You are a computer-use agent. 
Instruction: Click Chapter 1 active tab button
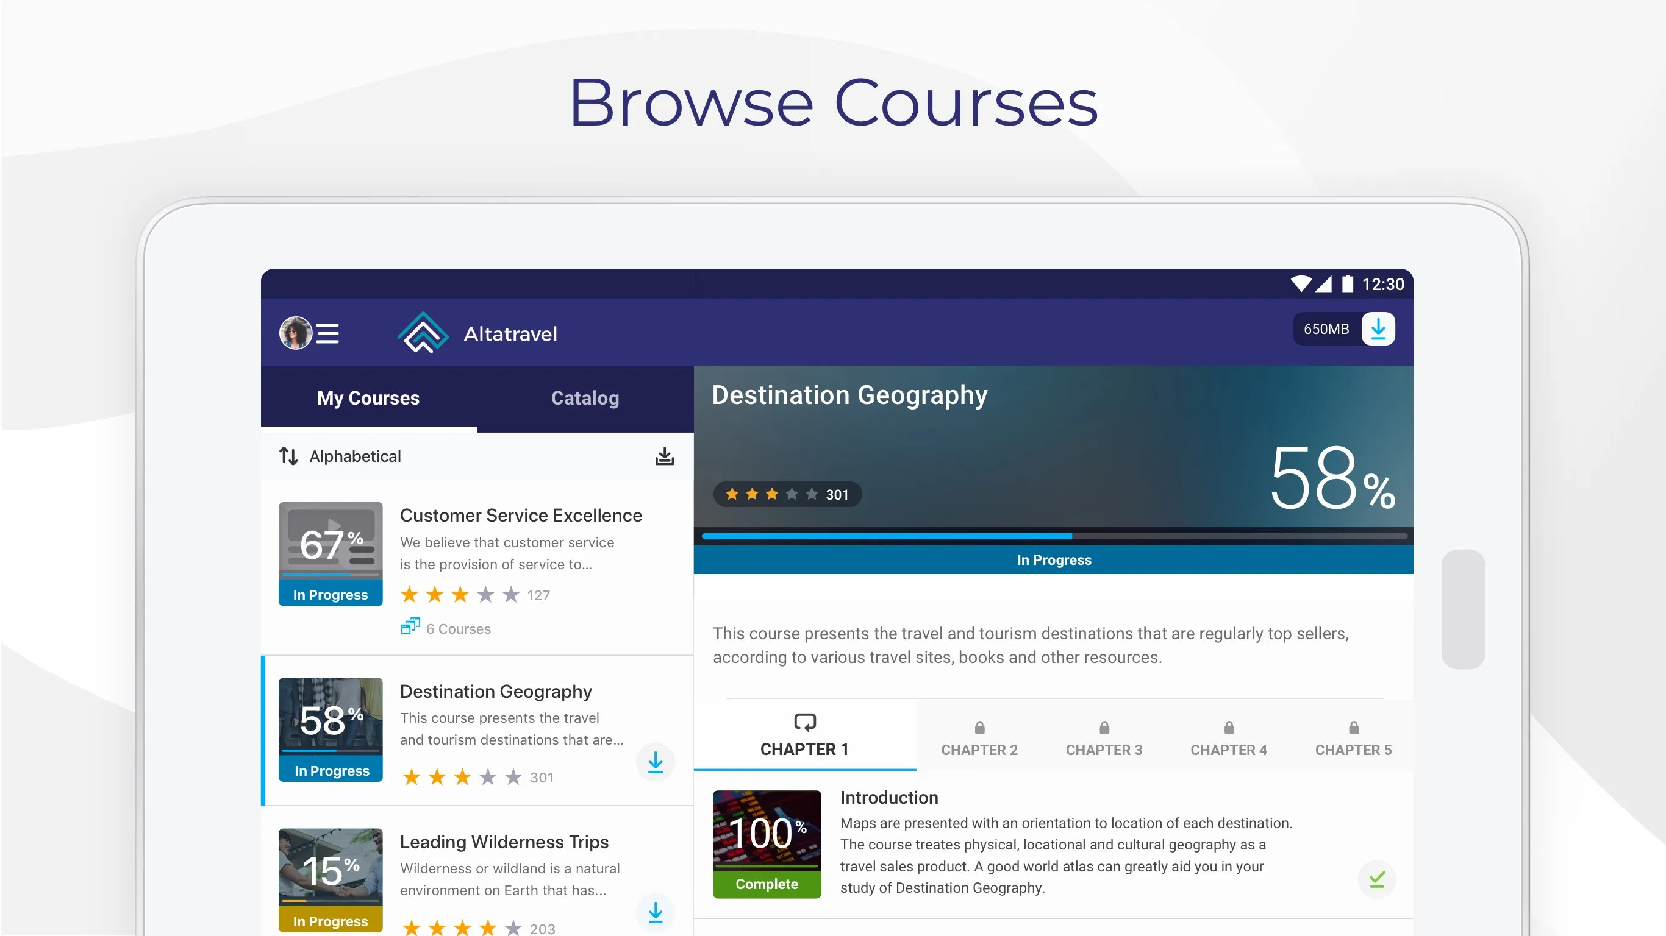(x=804, y=735)
